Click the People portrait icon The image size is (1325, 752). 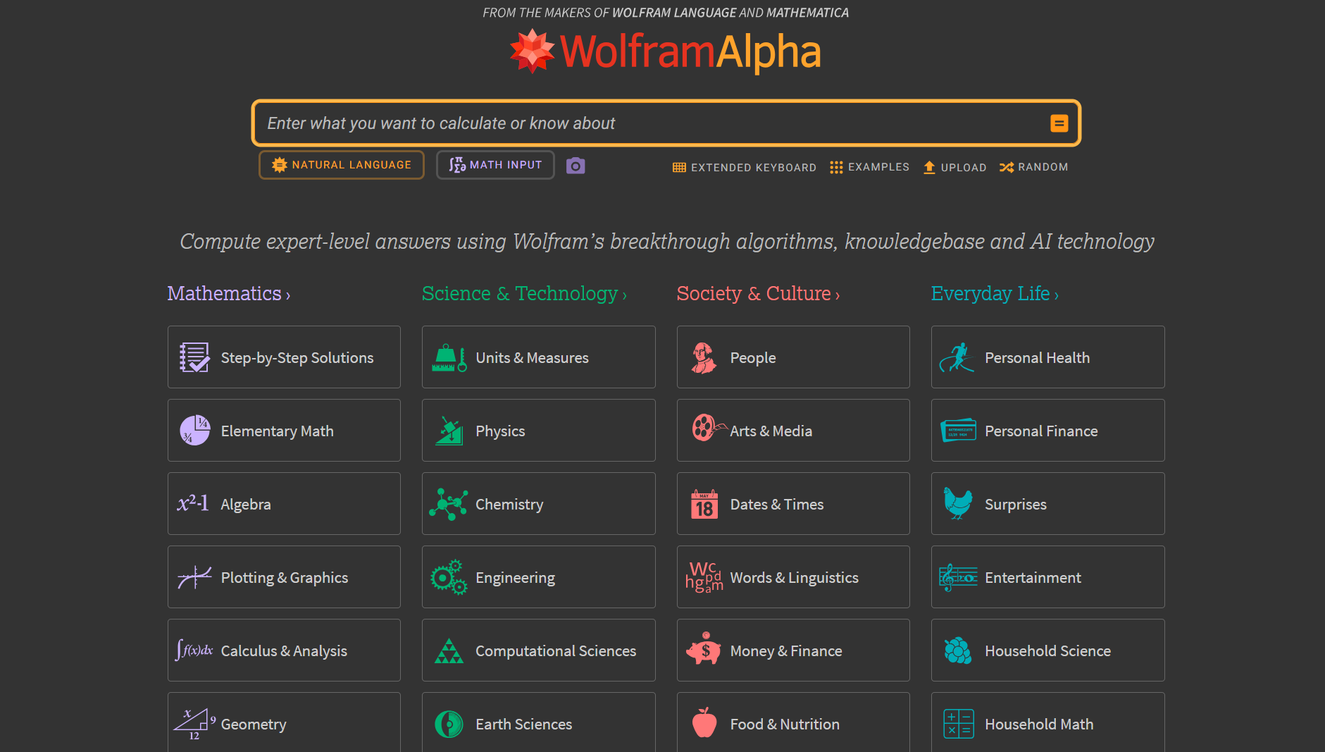point(703,358)
